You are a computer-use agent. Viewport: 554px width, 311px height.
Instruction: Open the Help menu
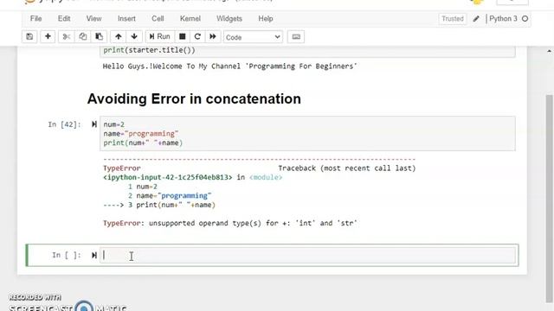click(x=266, y=19)
